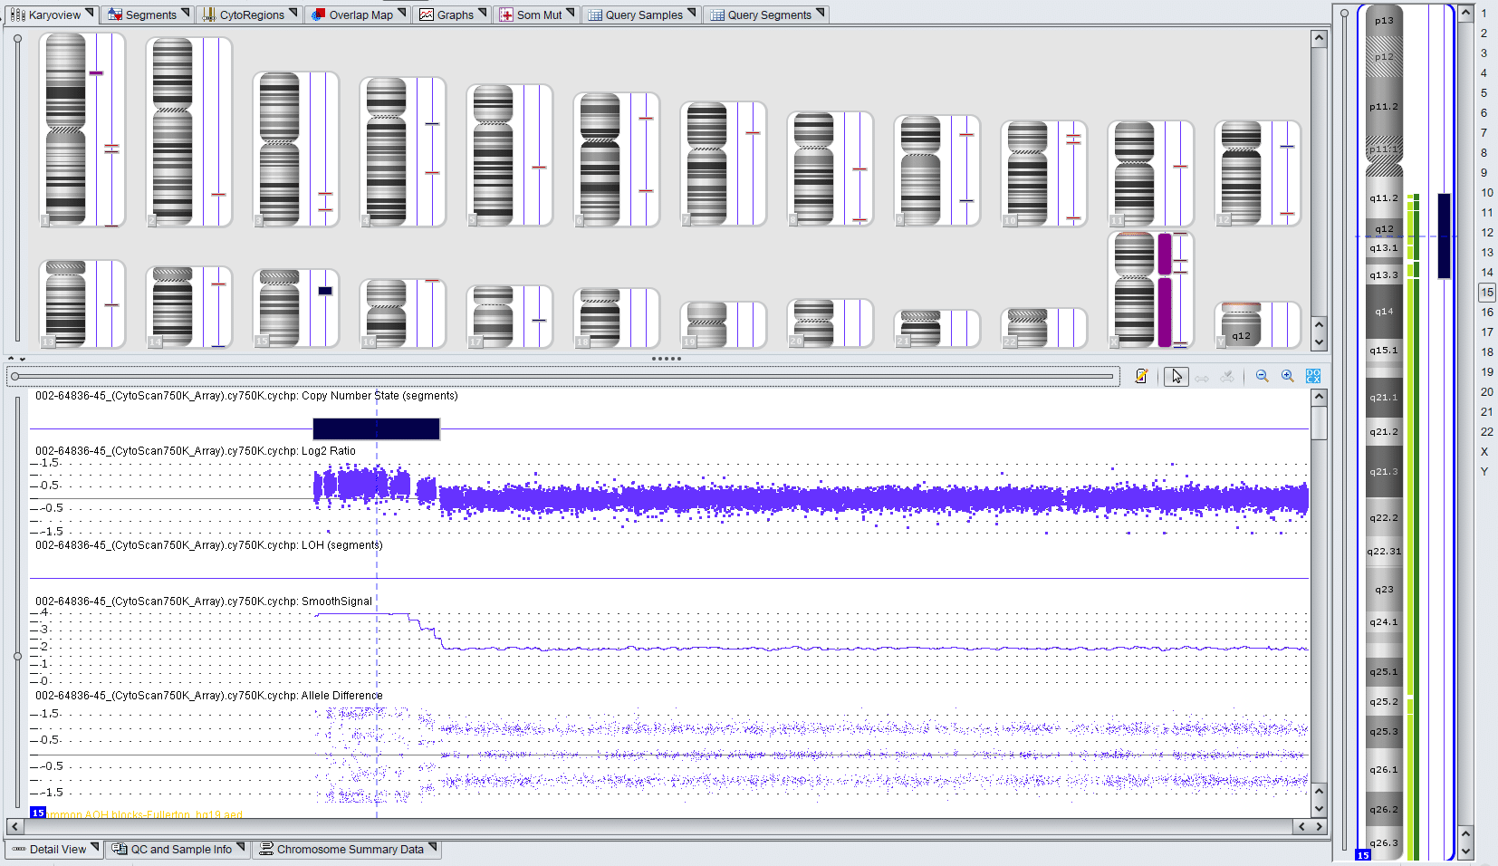Expand the Graphs tab dropdown arrow
1498x866 pixels.
click(x=483, y=13)
